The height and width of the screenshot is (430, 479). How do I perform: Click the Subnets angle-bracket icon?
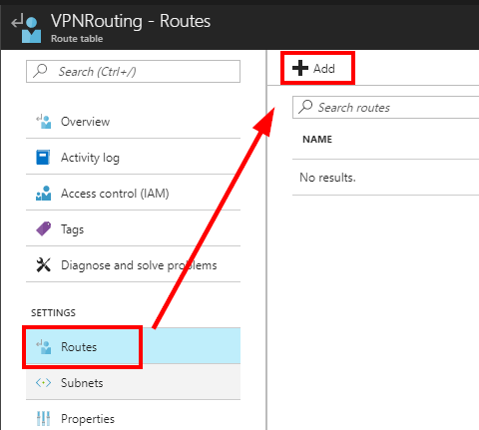43,383
